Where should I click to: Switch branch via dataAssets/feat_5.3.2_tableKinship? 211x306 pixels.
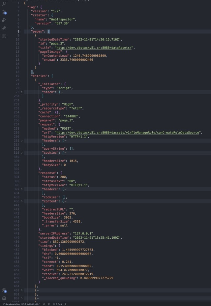click(x=23, y=304)
